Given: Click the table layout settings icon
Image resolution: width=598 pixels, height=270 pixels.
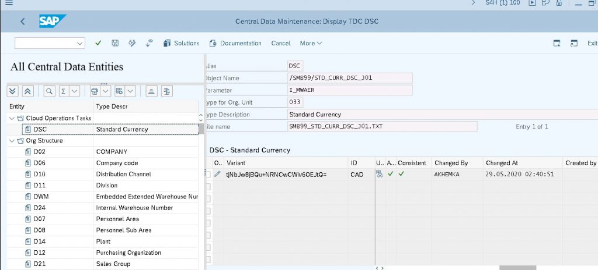Looking at the screenshot, I should click(119, 91).
